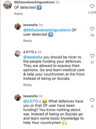Image resolution: width=96 pixels, height=129 pixels.
Task: Open lawanella's avatar on 'OF user detected' reply
Action: [x=18, y=27]
